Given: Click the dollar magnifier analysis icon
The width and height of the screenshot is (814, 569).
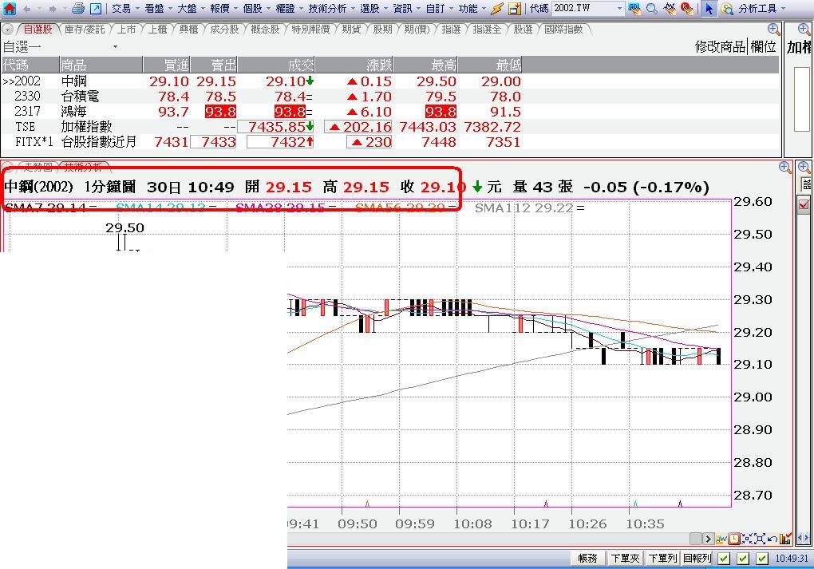Looking at the screenshot, I should [727, 9].
